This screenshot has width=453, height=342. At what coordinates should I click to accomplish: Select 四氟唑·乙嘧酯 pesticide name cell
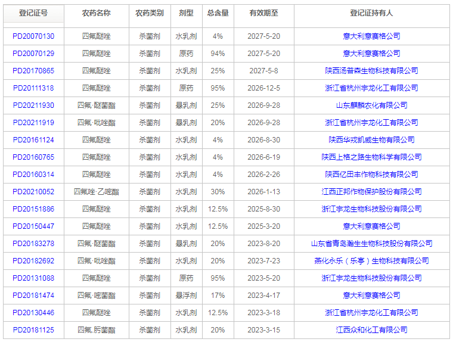click(x=96, y=192)
